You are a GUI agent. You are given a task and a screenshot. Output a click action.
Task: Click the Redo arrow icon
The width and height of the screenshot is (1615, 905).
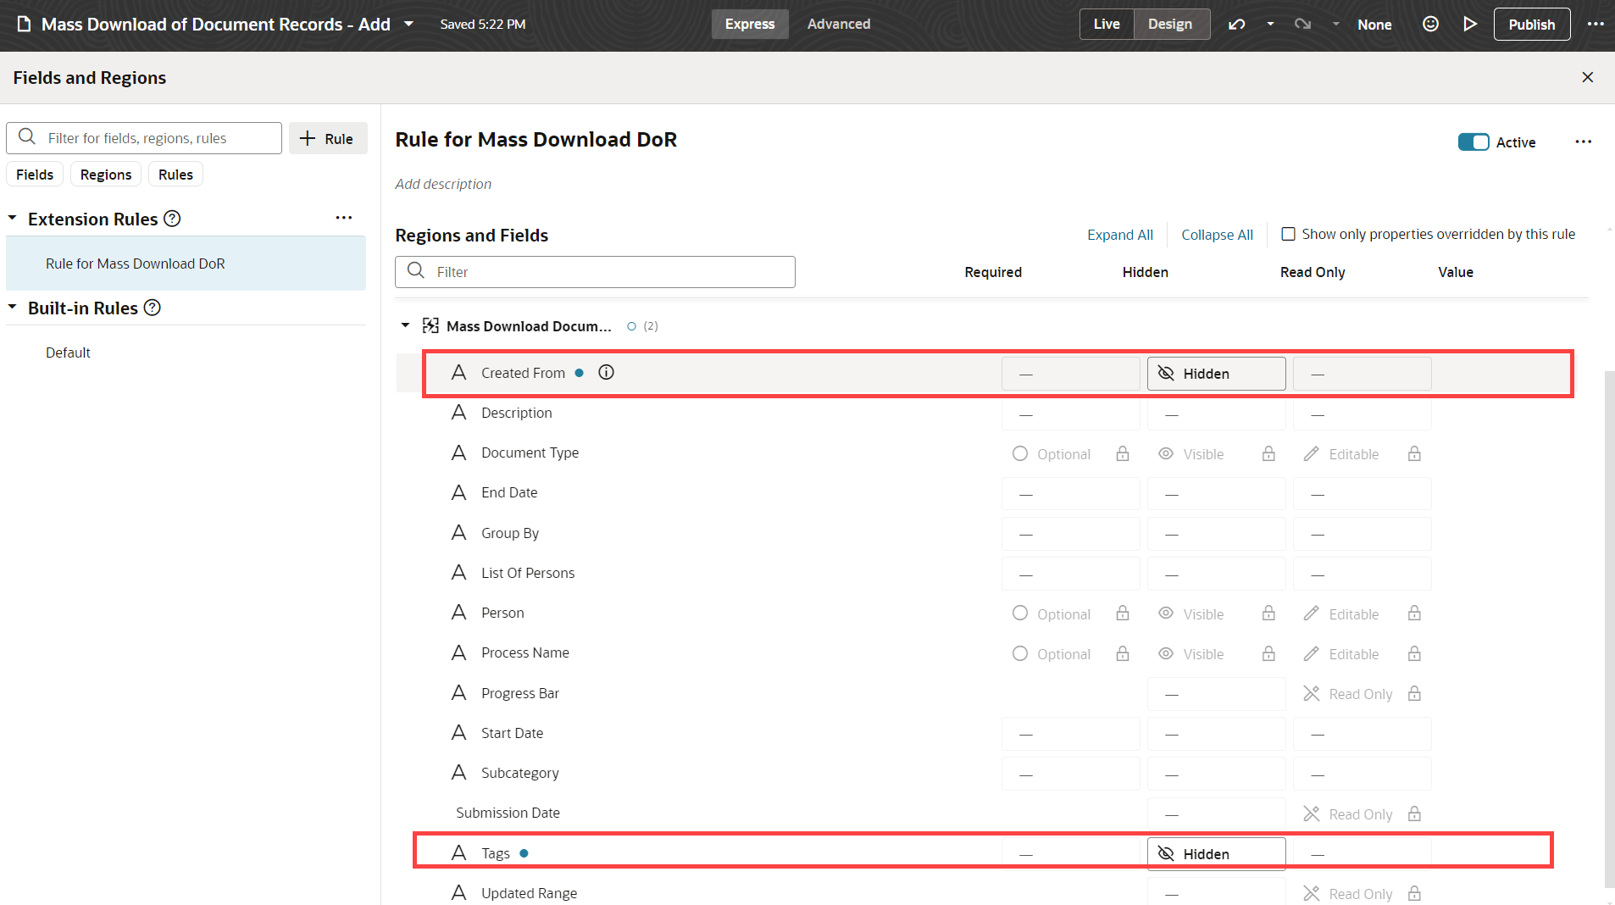click(1302, 24)
